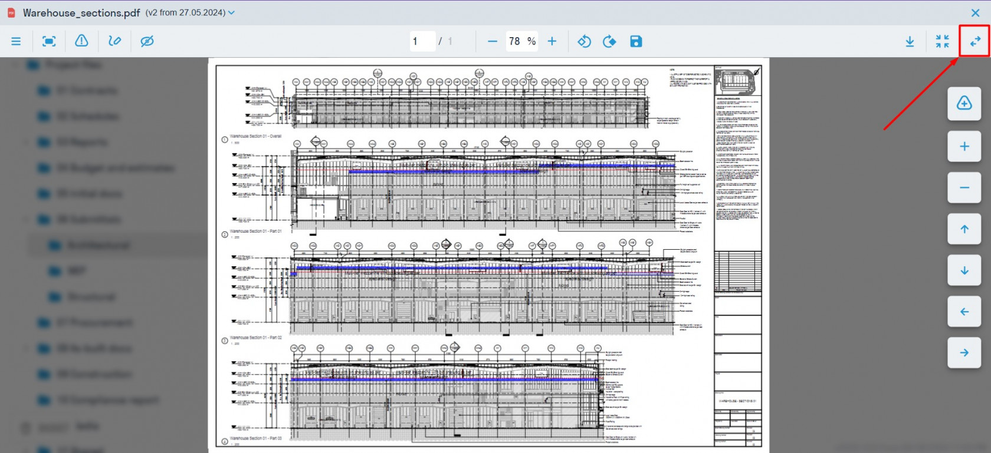Screen dimensions: 991x453
Task: Toggle the crossed-eye hide markups icon
Action: click(x=147, y=41)
